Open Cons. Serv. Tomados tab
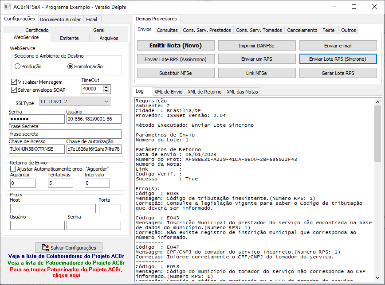The image size is (385, 285). [x=259, y=30]
